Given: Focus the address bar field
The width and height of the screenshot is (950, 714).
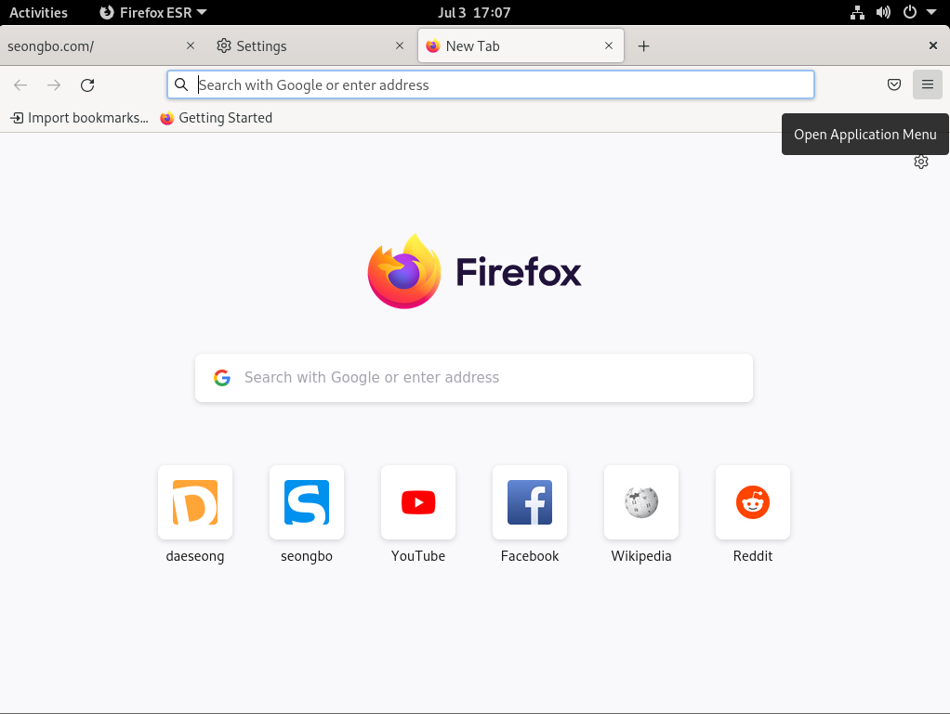Looking at the screenshot, I should click(491, 84).
